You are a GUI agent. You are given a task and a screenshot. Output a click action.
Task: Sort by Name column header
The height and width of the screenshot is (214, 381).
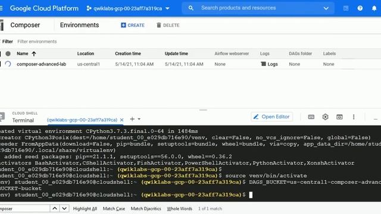click(23, 53)
